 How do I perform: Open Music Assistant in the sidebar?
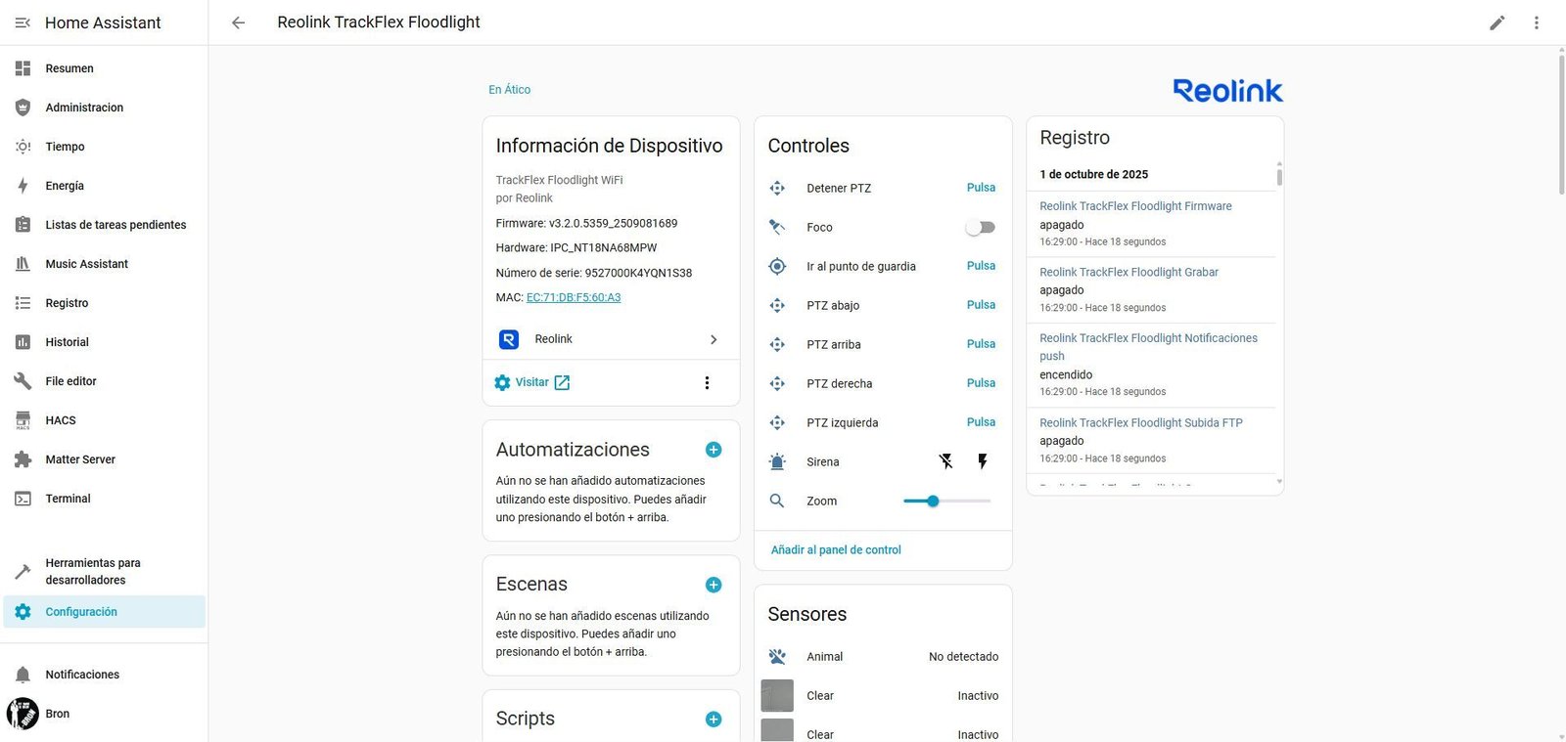(x=104, y=264)
